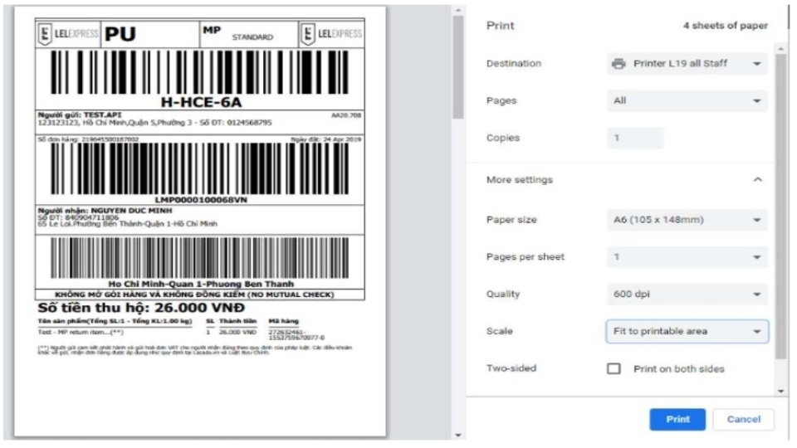Click the preview scrollbar down arrow

point(458,435)
